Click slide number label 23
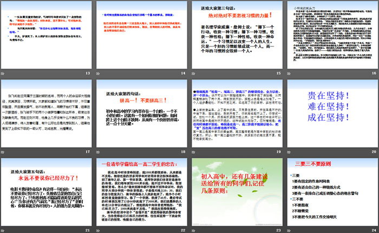This screenshot has height=233, width=379. tap(279, 230)
